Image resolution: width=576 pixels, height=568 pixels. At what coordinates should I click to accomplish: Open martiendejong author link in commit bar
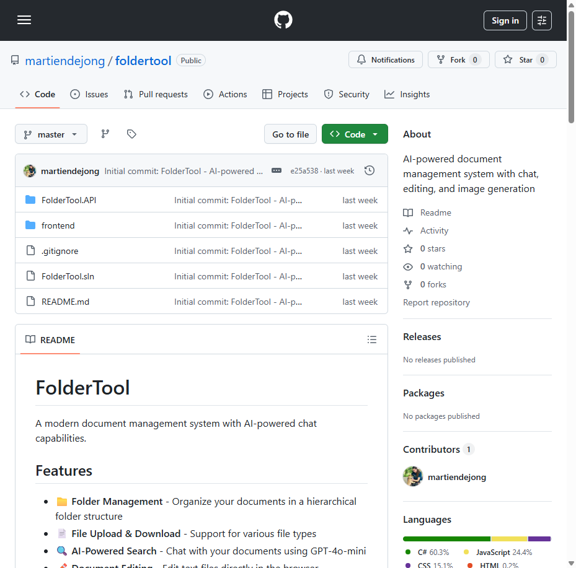[70, 171]
